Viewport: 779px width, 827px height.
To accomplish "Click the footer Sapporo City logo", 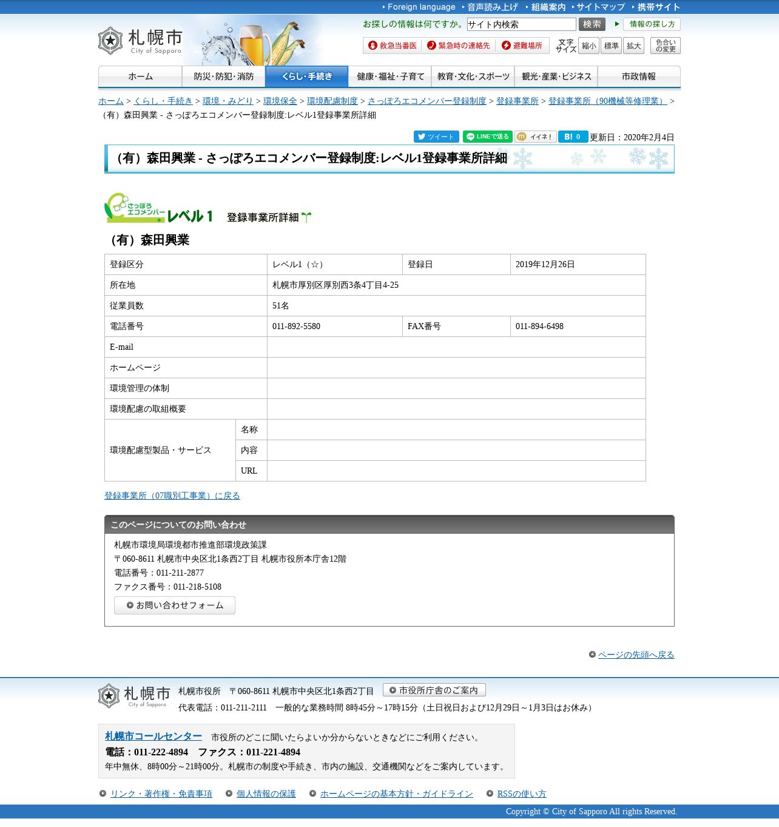I will 134,696.
